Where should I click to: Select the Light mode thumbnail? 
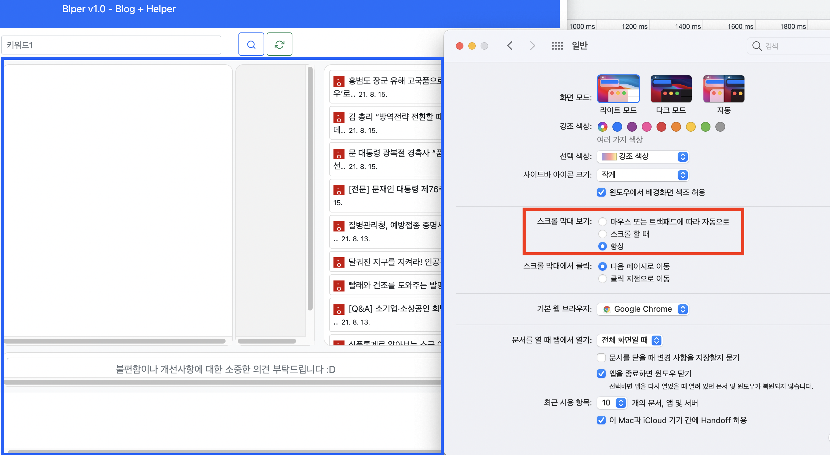coord(618,89)
